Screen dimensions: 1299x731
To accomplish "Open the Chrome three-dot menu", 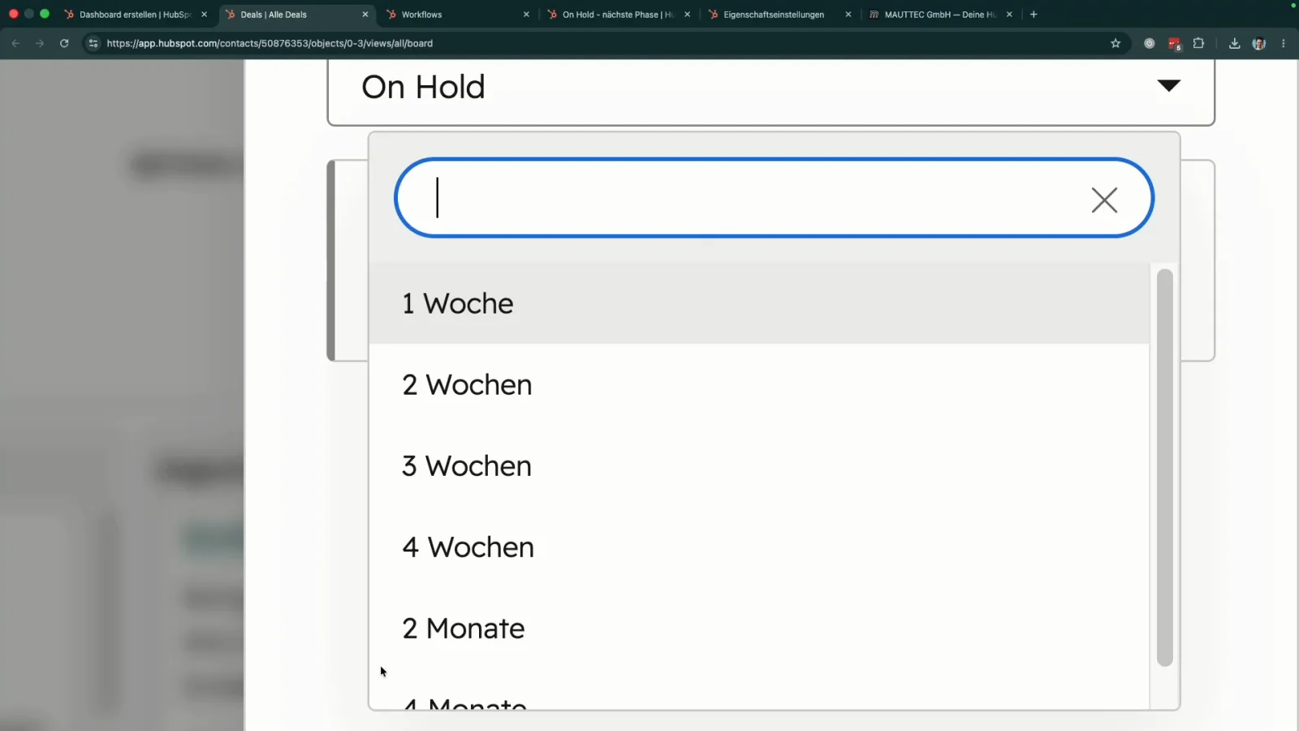I will (x=1284, y=43).
